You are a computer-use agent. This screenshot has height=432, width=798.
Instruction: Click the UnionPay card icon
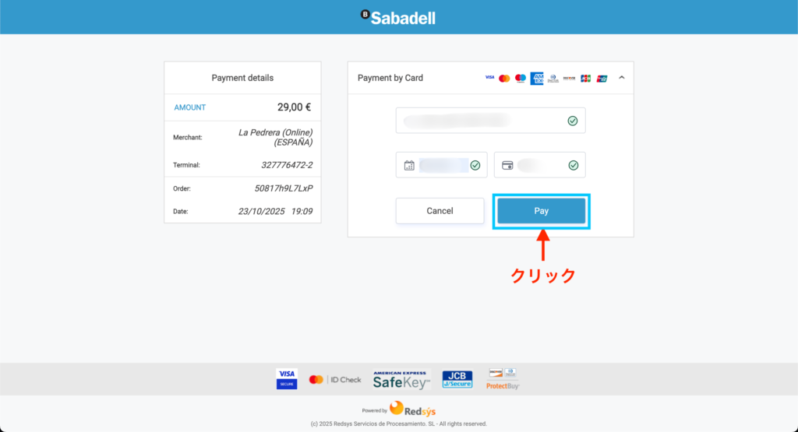pos(602,78)
